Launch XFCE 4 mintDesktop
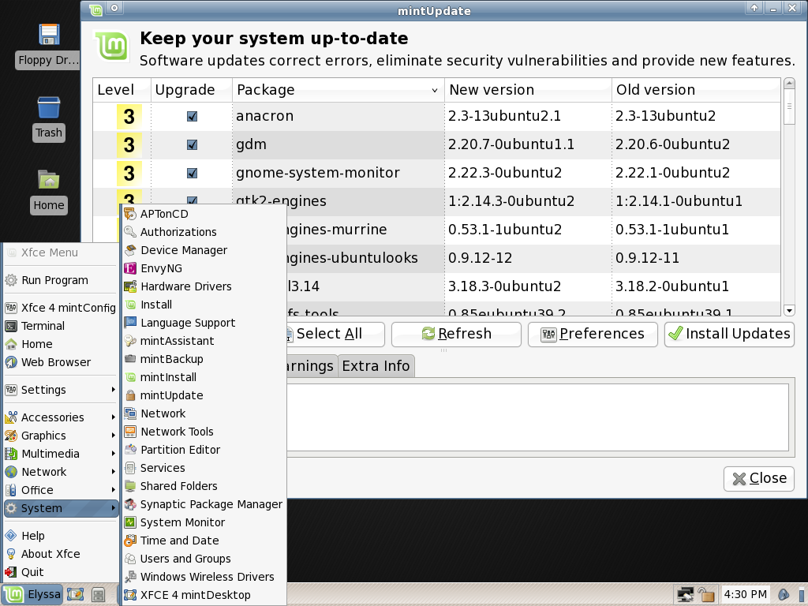Screen dimensions: 808x606 tap(204, 595)
